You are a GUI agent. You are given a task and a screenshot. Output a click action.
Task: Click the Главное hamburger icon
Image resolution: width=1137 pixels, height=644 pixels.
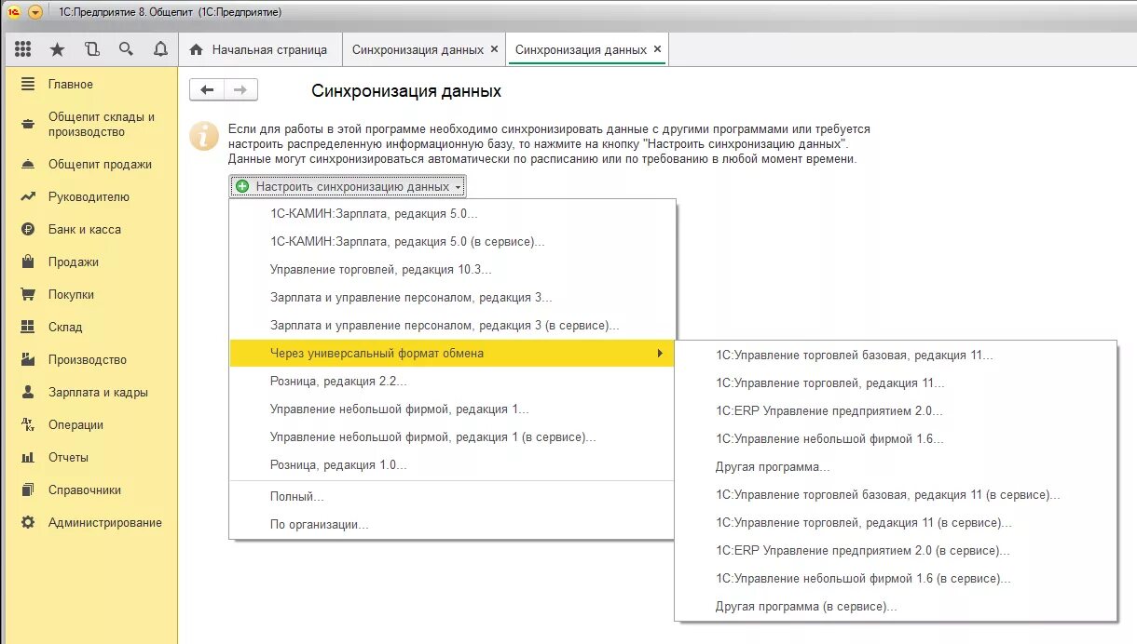28,84
